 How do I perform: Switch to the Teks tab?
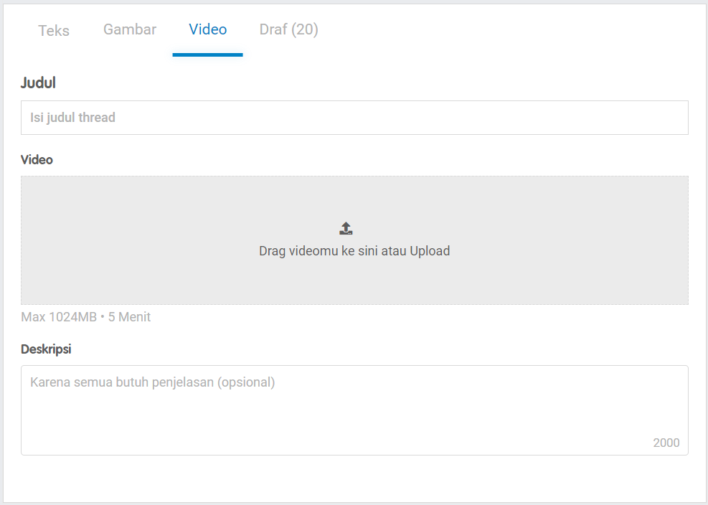point(53,30)
